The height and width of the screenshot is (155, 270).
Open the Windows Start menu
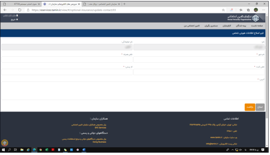[3, 150]
